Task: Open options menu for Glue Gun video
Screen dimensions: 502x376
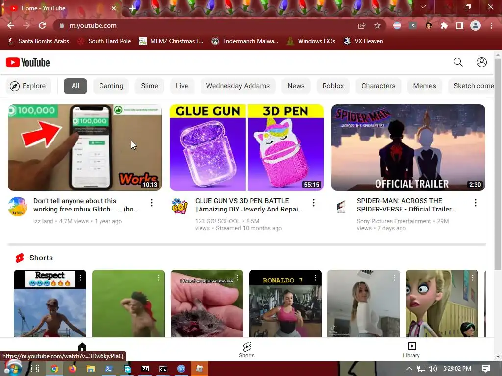Action: (314, 203)
